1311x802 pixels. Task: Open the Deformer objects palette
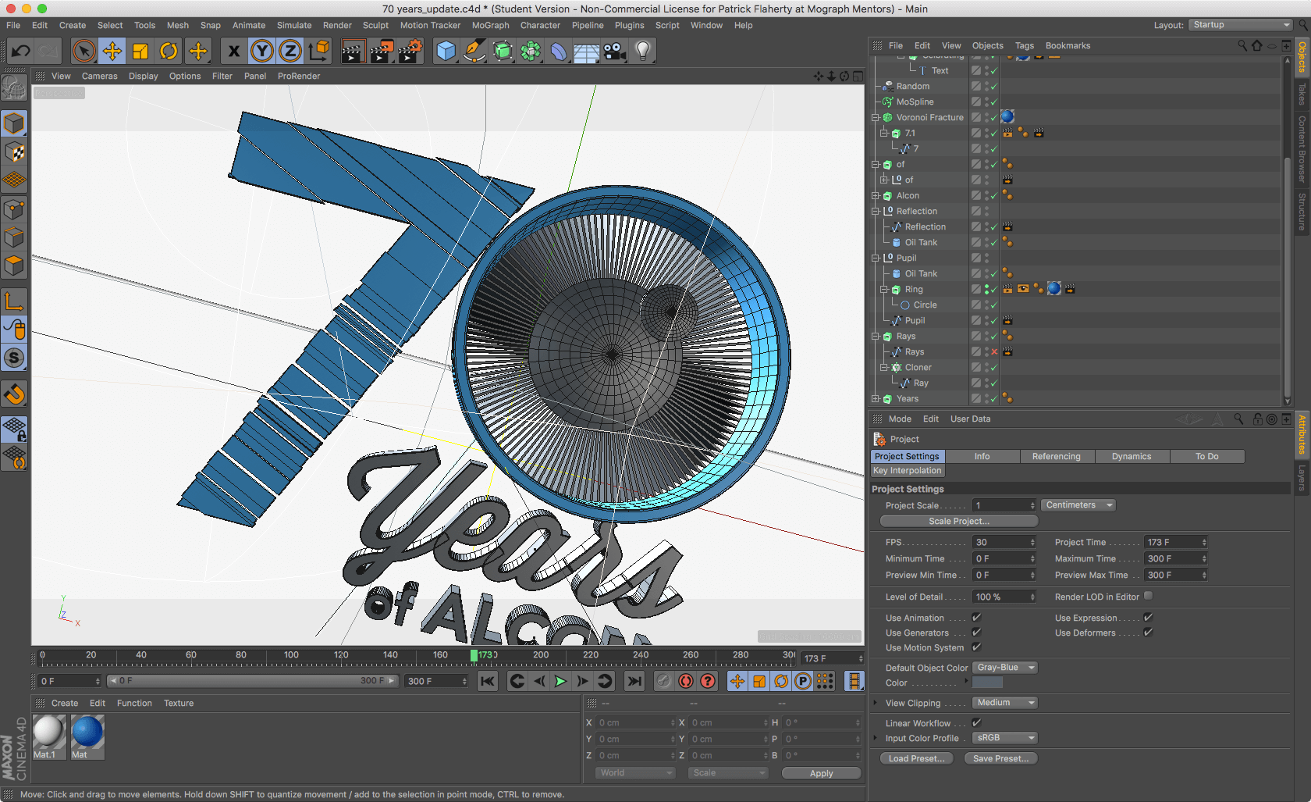click(x=559, y=52)
